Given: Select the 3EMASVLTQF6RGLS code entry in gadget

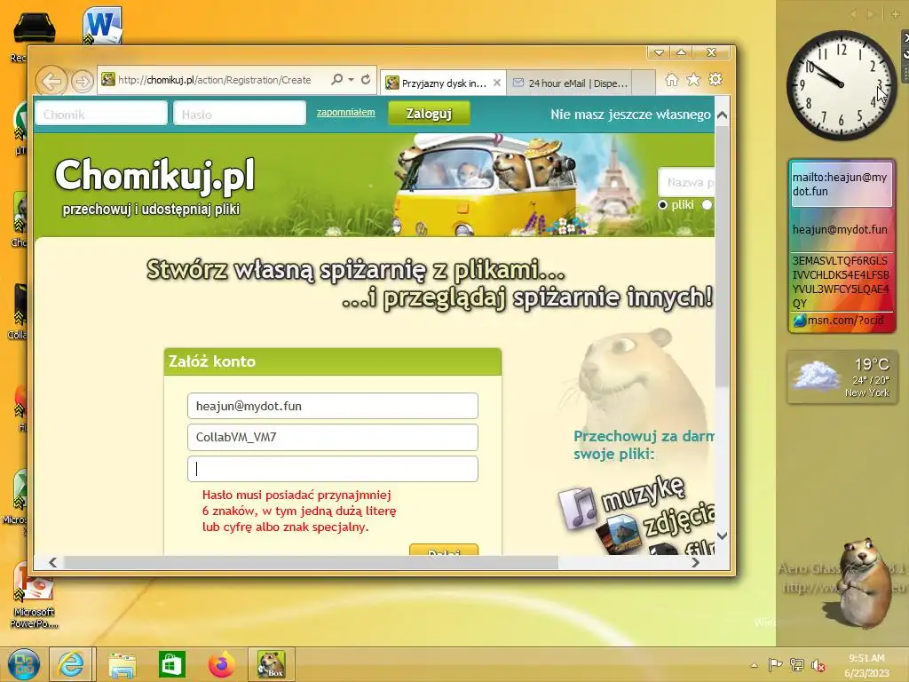Looking at the screenshot, I should [841, 282].
